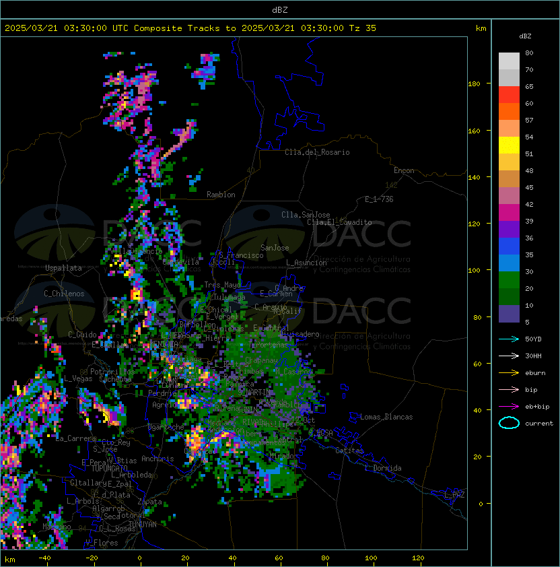The height and width of the screenshot is (567, 560).
Task: Click the 'S_Francisco' map label
Action: click(241, 255)
